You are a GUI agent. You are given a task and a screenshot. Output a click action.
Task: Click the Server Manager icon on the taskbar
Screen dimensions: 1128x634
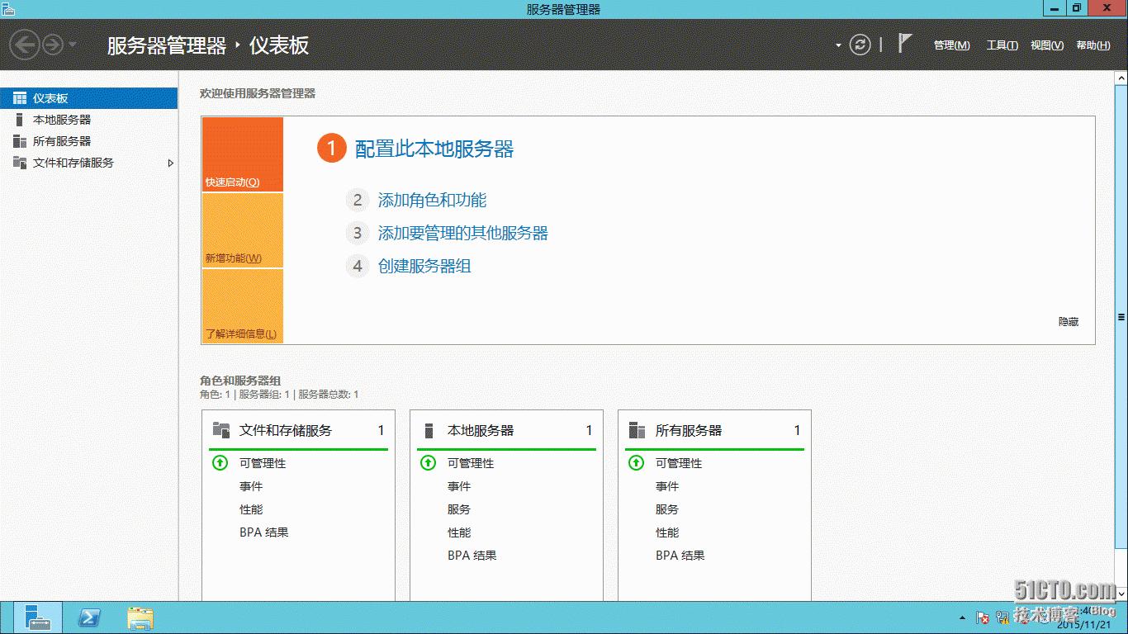(38, 617)
